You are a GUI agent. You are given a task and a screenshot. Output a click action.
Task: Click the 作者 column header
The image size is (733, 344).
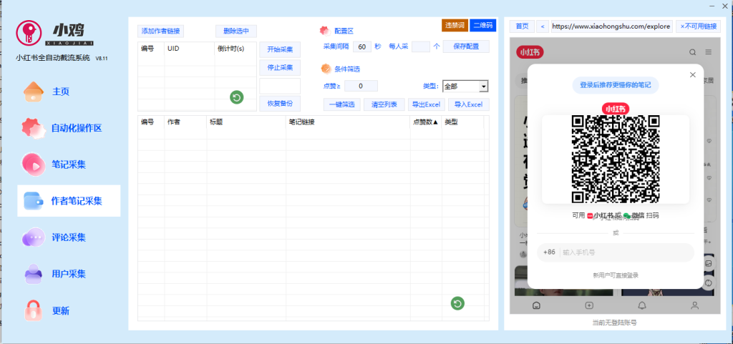click(185, 122)
